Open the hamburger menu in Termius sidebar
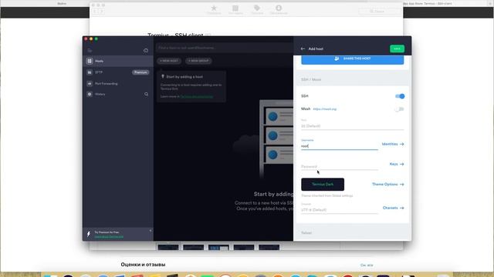Image resolution: width=494 pixels, height=277 pixels. (x=90, y=51)
